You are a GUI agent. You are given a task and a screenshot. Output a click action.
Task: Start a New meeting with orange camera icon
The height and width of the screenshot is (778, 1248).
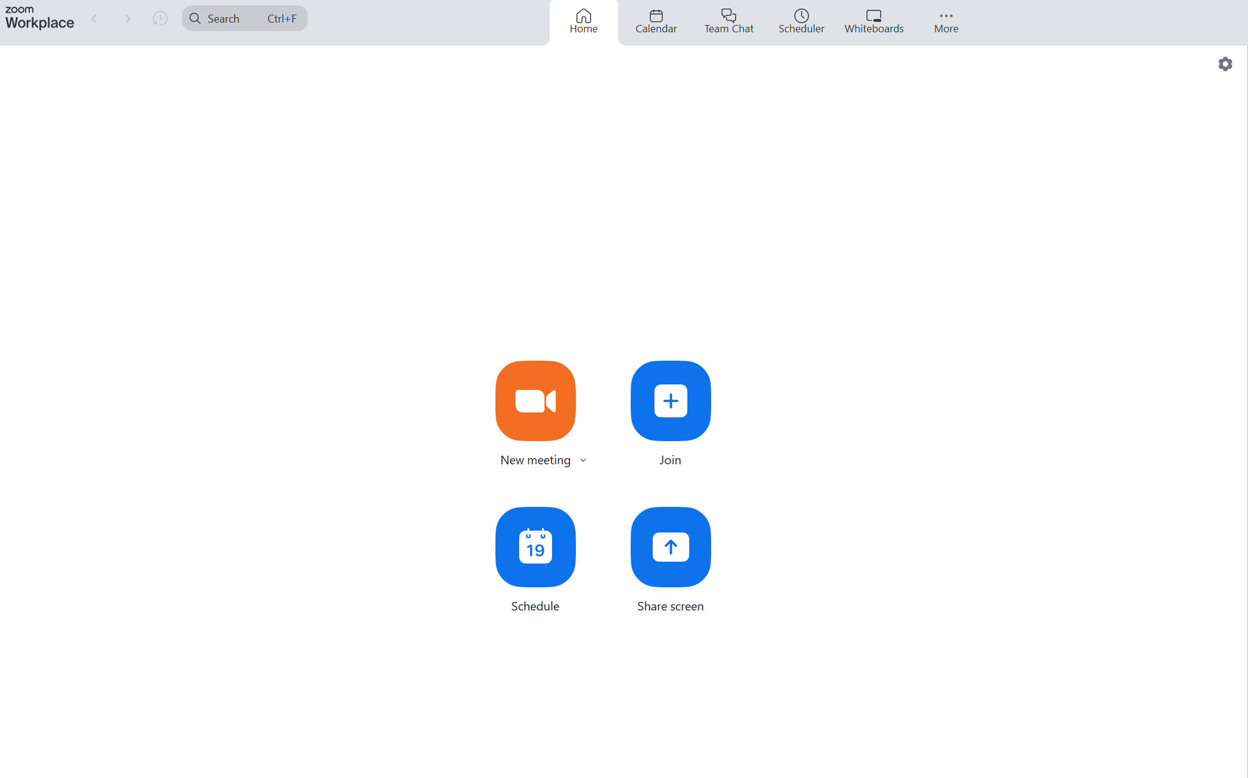535,400
